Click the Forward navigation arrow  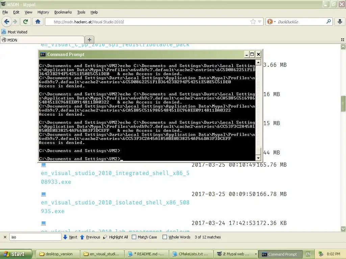tap(15, 22)
